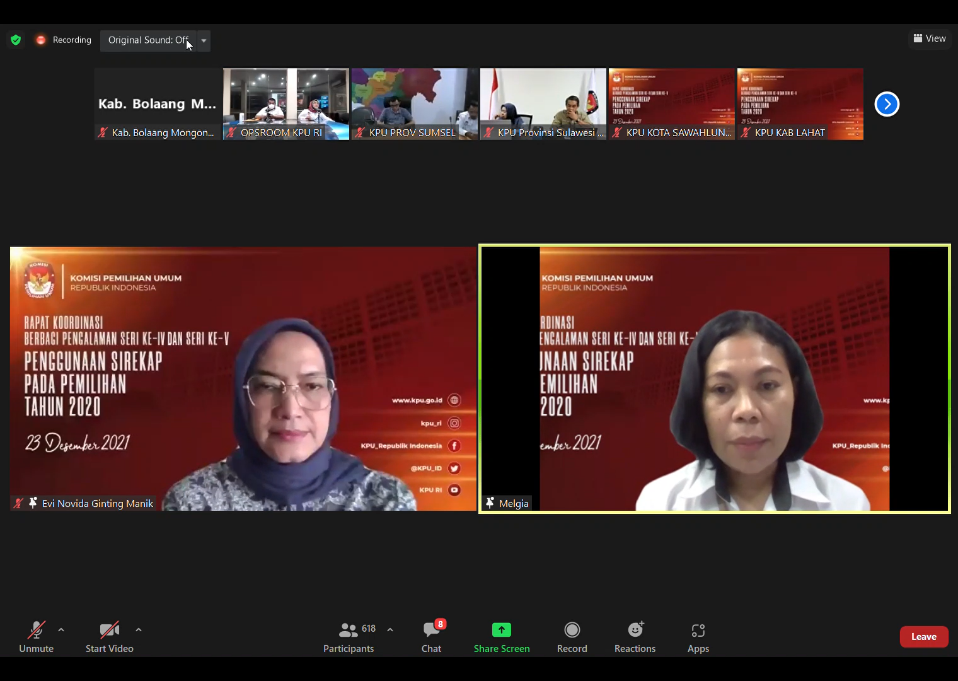Screen dimensions: 958x681
Task: Toggle Original Sound off button
Action: [x=148, y=40]
